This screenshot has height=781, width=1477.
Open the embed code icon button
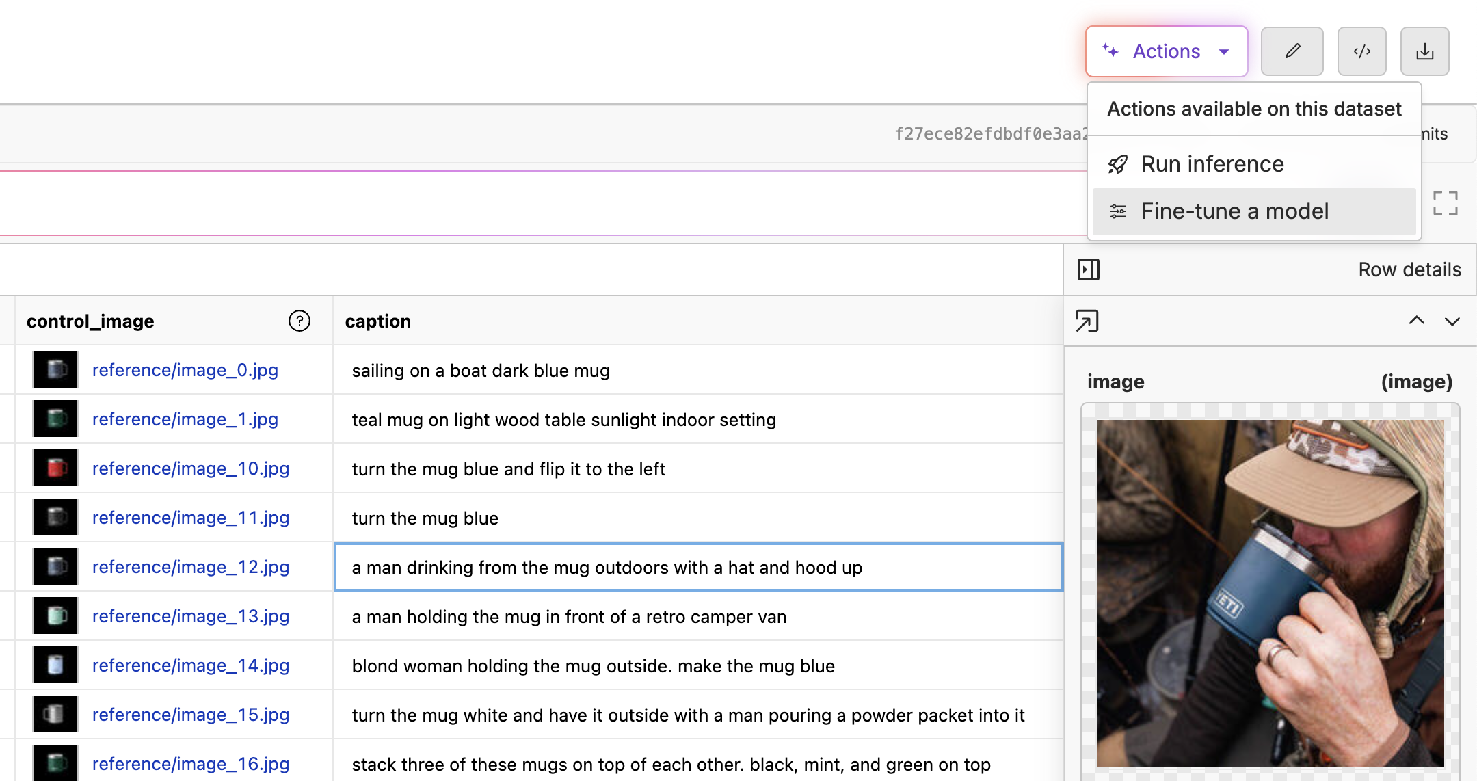[x=1361, y=51]
